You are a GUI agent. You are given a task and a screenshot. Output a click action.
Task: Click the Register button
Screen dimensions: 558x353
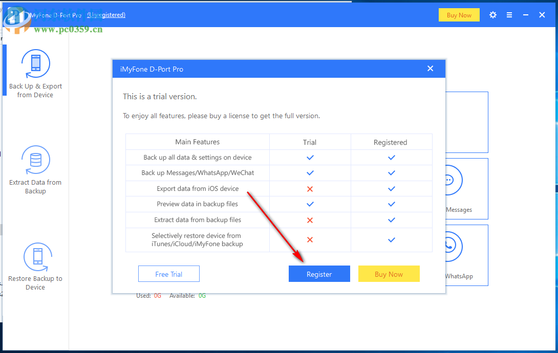click(x=319, y=274)
